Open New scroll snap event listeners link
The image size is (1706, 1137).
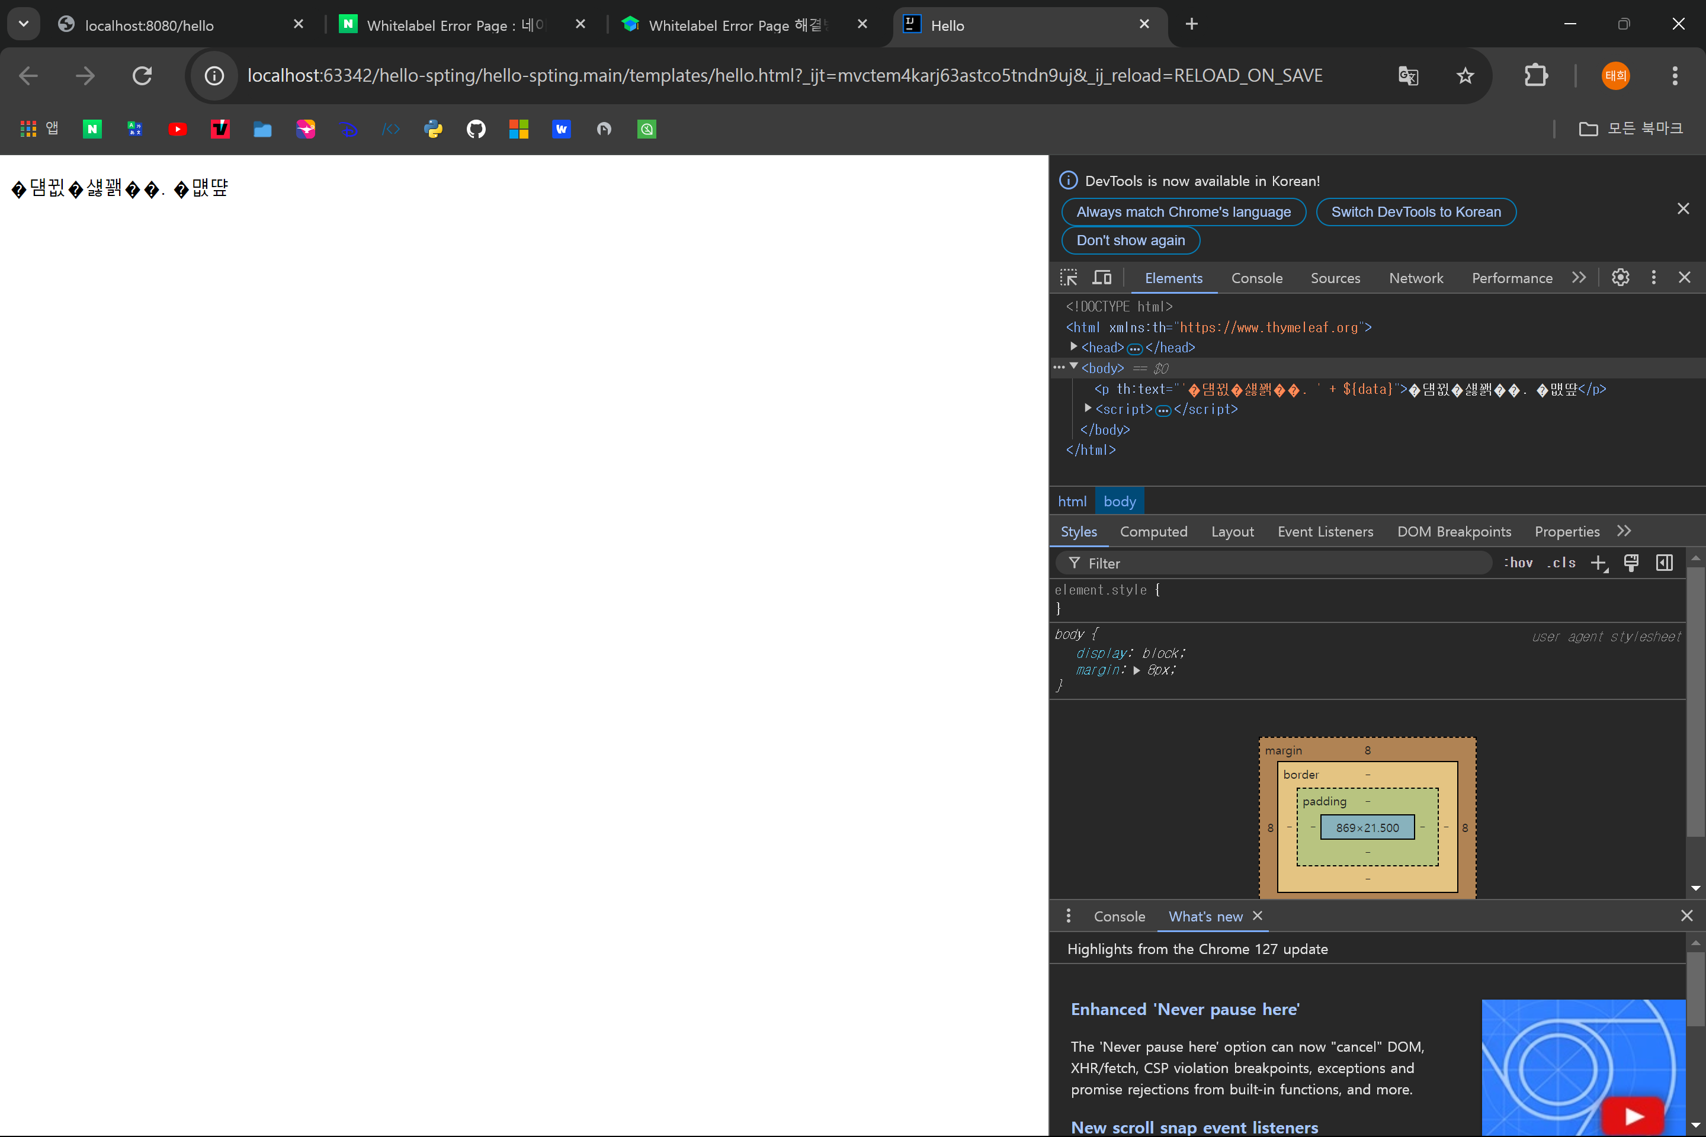click(x=1195, y=1127)
